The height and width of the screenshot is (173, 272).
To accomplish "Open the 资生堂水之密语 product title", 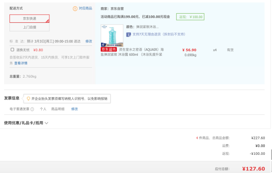I will (132, 52).
